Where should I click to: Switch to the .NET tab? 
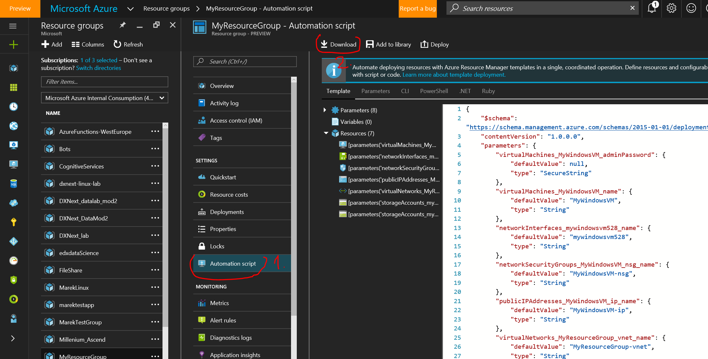click(x=465, y=91)
